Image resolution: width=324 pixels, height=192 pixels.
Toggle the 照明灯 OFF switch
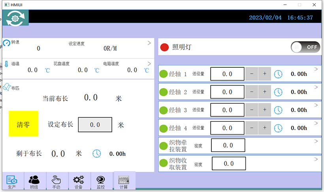tap(305, 47)
